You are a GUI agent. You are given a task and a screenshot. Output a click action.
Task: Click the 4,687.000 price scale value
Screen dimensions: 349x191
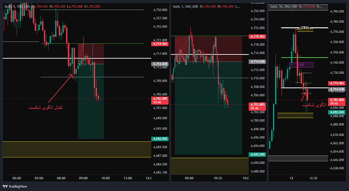[160, 156]
